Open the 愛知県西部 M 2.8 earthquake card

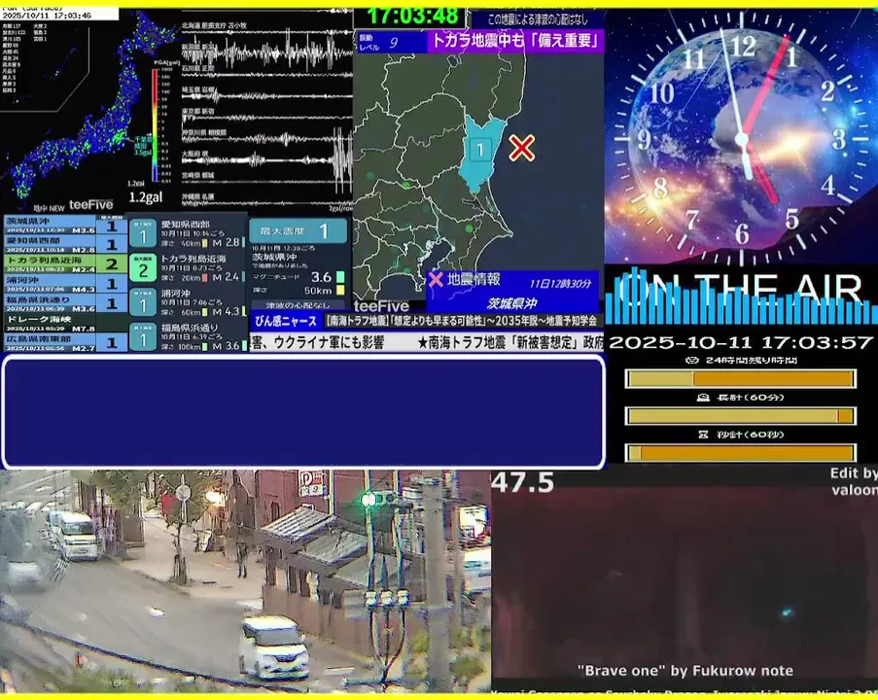[x=188, y=233]
